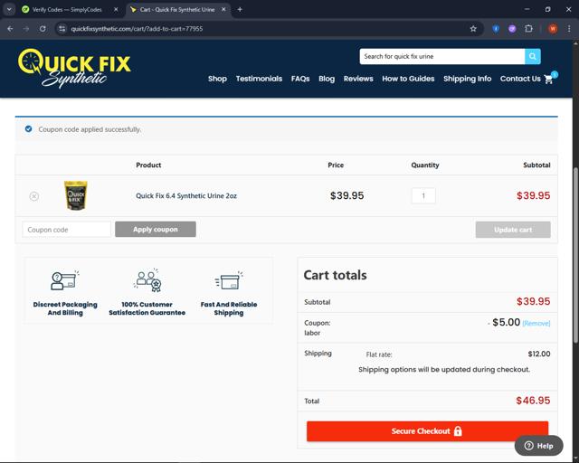The width and height of the screenshot is (579, 463).
Task: Open the Blog page
Action: tap(327, 79)
